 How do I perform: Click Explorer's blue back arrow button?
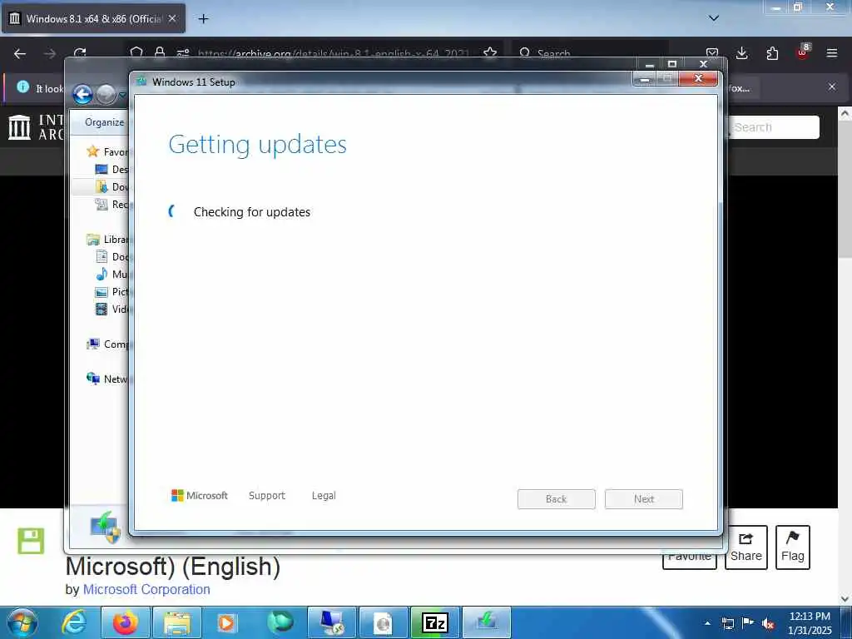point(82,95)
